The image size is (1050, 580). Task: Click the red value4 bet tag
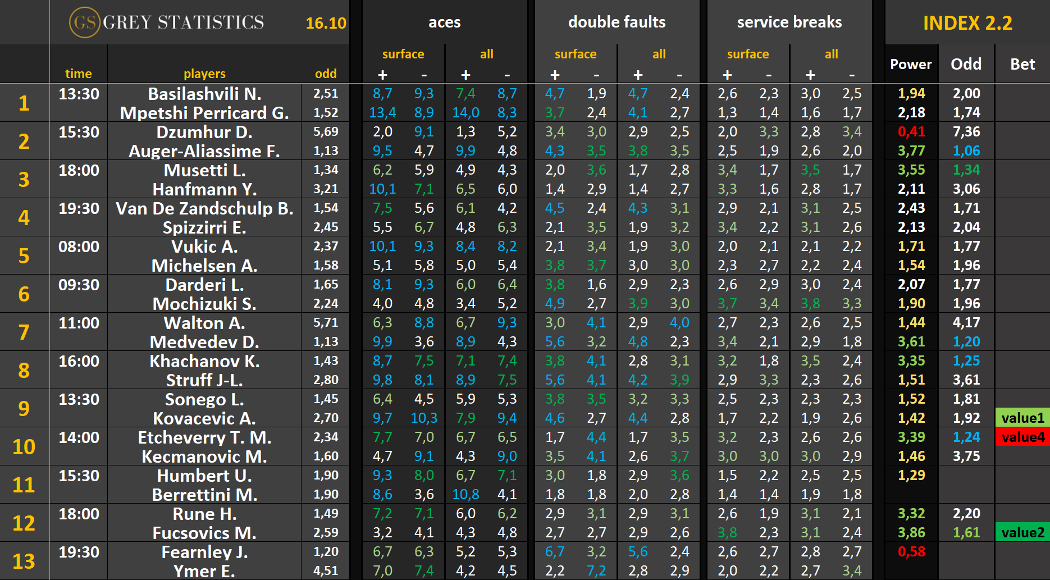pyautogui.click(x=1022, y=437)
